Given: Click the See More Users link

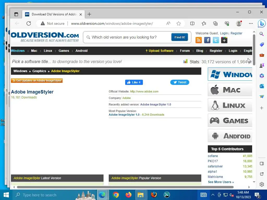Looking at the screenshot, I should pos(221,182).
